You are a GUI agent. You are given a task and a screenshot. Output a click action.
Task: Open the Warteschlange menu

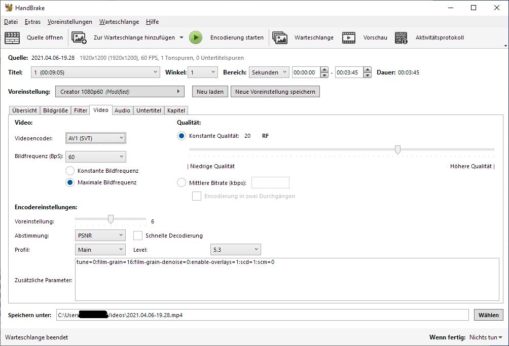pyautogui.click(x=119, y=22)
